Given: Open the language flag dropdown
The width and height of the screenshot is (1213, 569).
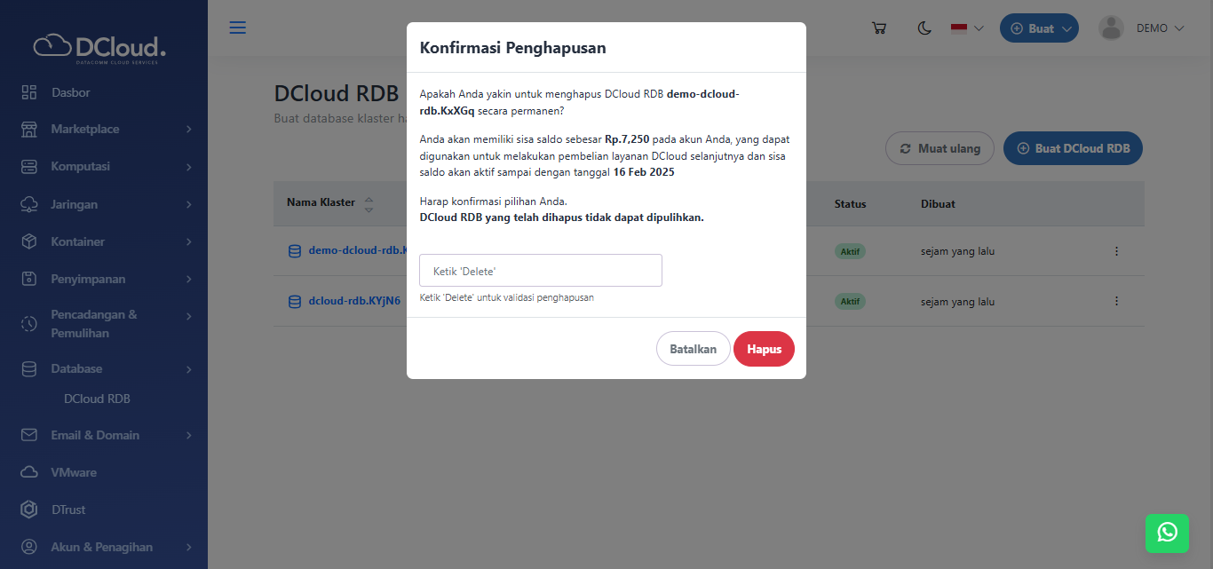Looking at the screenshot, I should point(967,28).
